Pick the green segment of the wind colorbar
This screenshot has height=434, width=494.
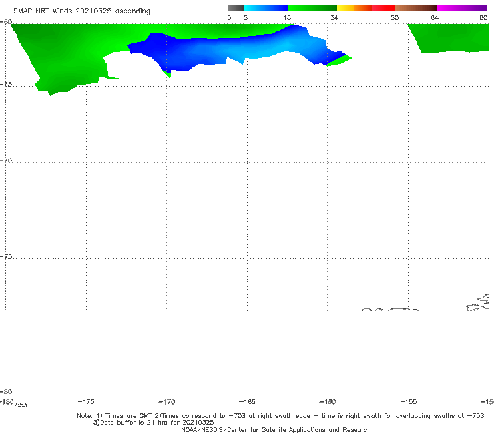[x=312, y=8]
